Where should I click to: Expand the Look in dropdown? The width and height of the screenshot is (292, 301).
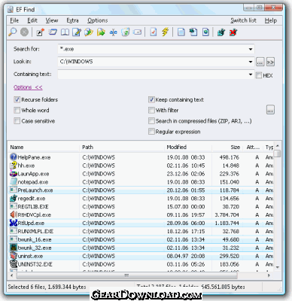point(251,62)
